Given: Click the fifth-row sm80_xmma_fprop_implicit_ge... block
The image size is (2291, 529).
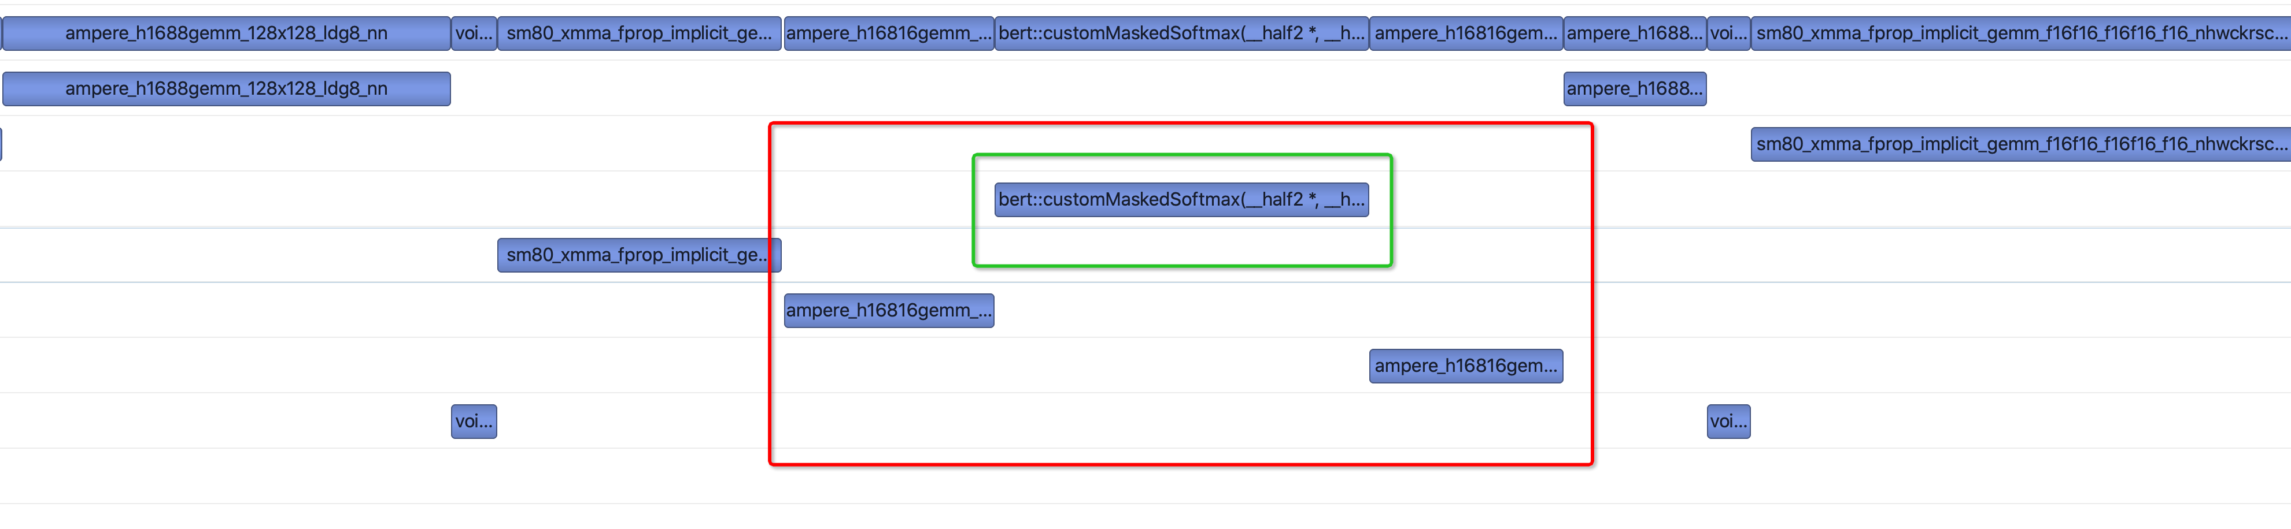Looking at the screenshot, I should pos(638,256).
